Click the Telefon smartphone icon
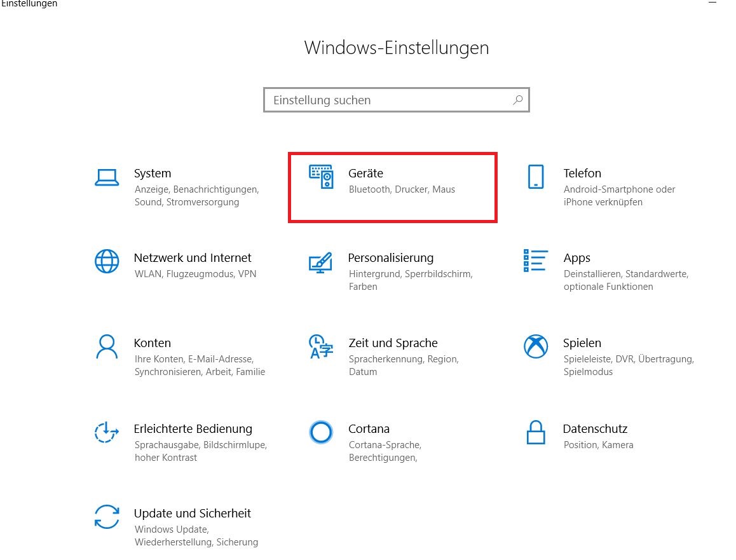Screen dimensions: 736x560 (536, 177)
